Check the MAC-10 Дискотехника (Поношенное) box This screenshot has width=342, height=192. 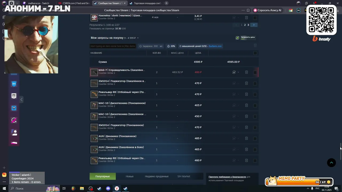click(x=255, y=105)
